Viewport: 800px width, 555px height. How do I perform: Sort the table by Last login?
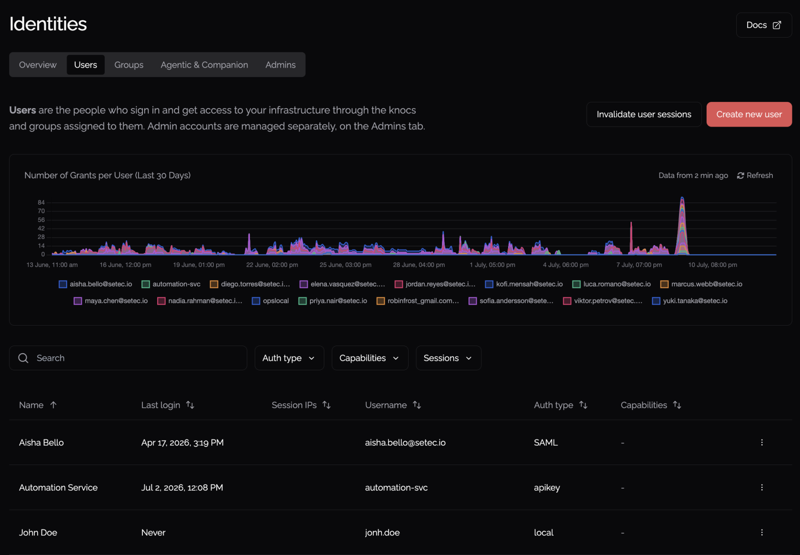pos(168,405)
